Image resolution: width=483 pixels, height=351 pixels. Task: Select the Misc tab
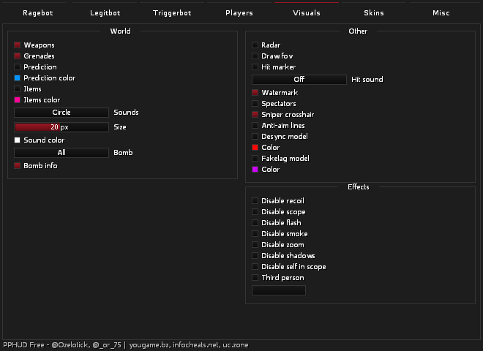(441, 13)
